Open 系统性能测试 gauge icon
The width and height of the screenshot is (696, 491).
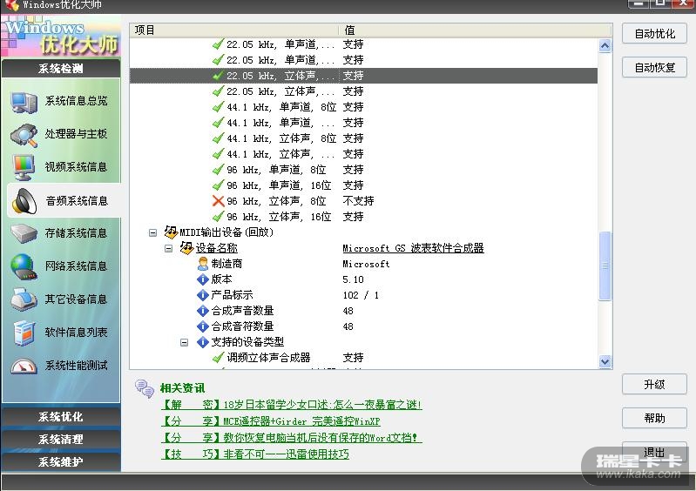click(24, 366)
